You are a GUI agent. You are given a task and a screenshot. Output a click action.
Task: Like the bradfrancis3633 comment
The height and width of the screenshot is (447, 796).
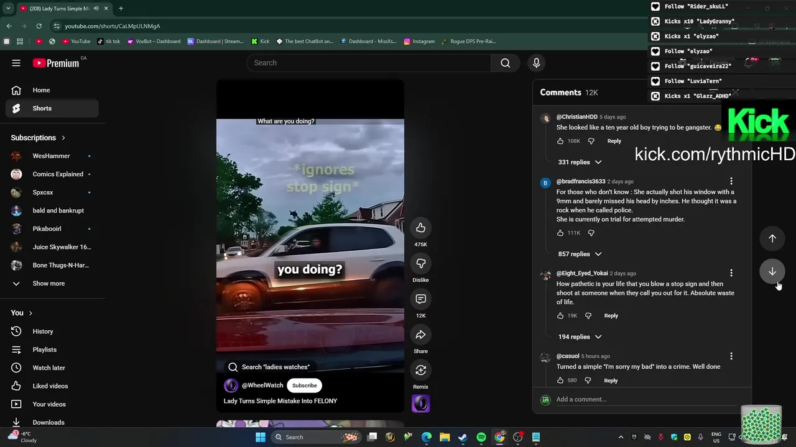coord(560,233)
